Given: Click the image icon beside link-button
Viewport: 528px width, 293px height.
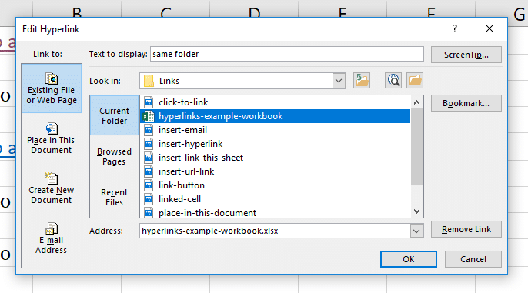Looking at the screenshot, I should point(149,185).
